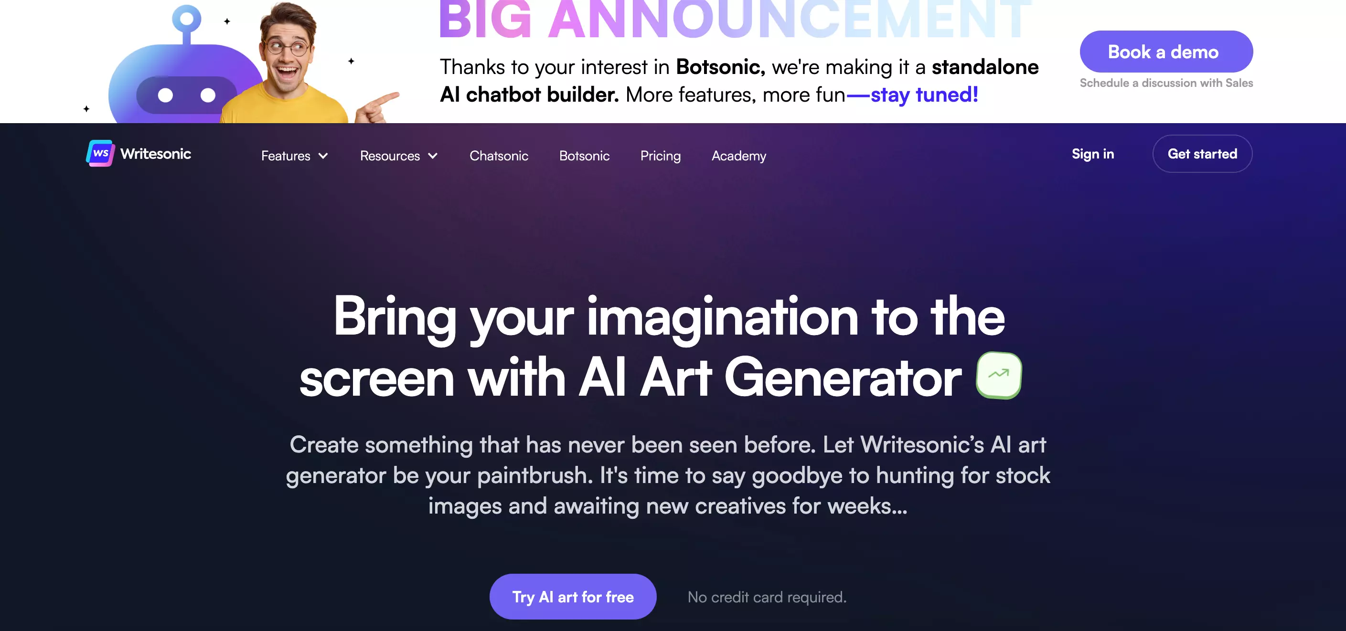Image resolution: width=1346 pixels, height=631 pixels.
Task: Click the Pricing navigation tab
Action: tap(660, 155)
